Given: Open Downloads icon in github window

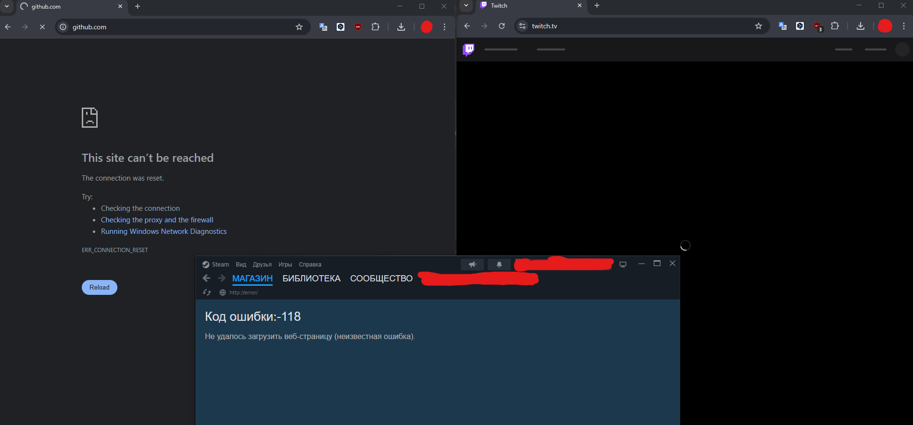Looking at the screenshot, I should tap(401, 27).
